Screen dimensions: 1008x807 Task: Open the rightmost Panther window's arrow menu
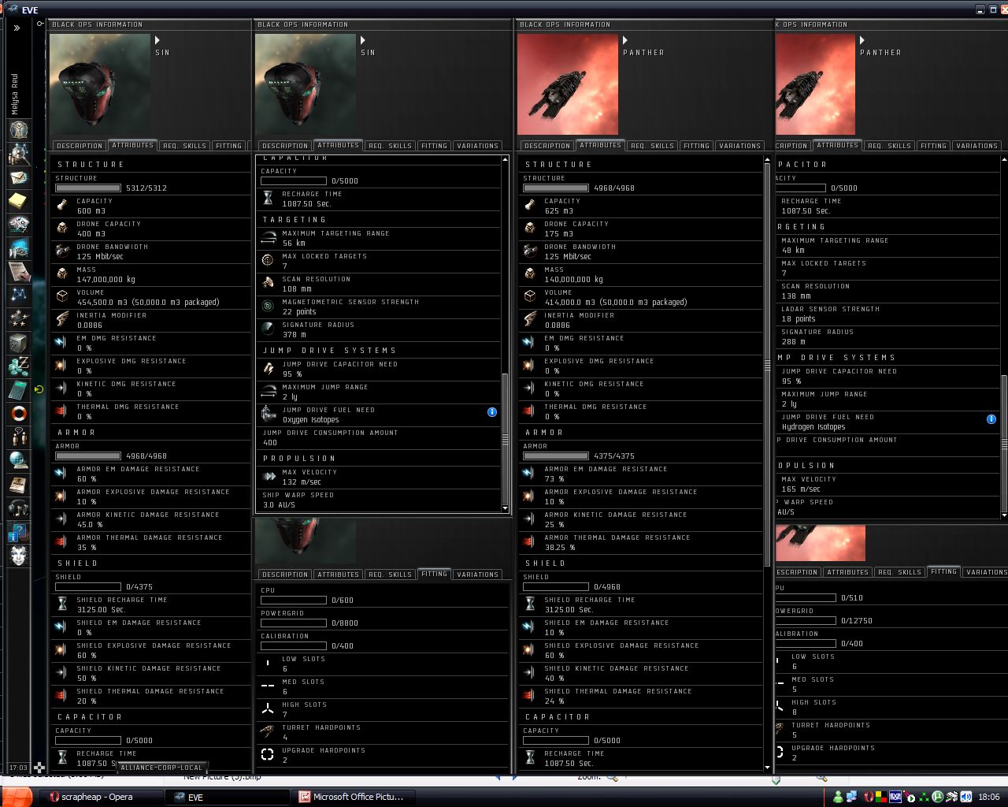[x=862, y=39]
